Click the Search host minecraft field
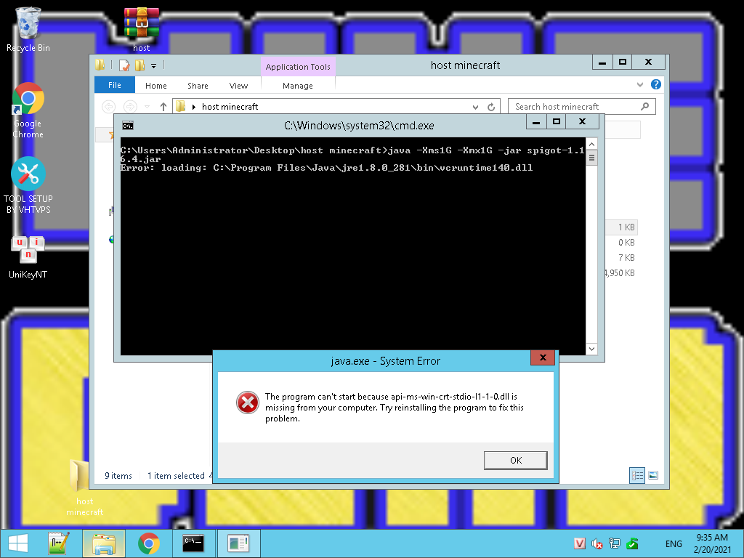The height and width of the screenshot is (558, 744). click(x=582, y=107)
